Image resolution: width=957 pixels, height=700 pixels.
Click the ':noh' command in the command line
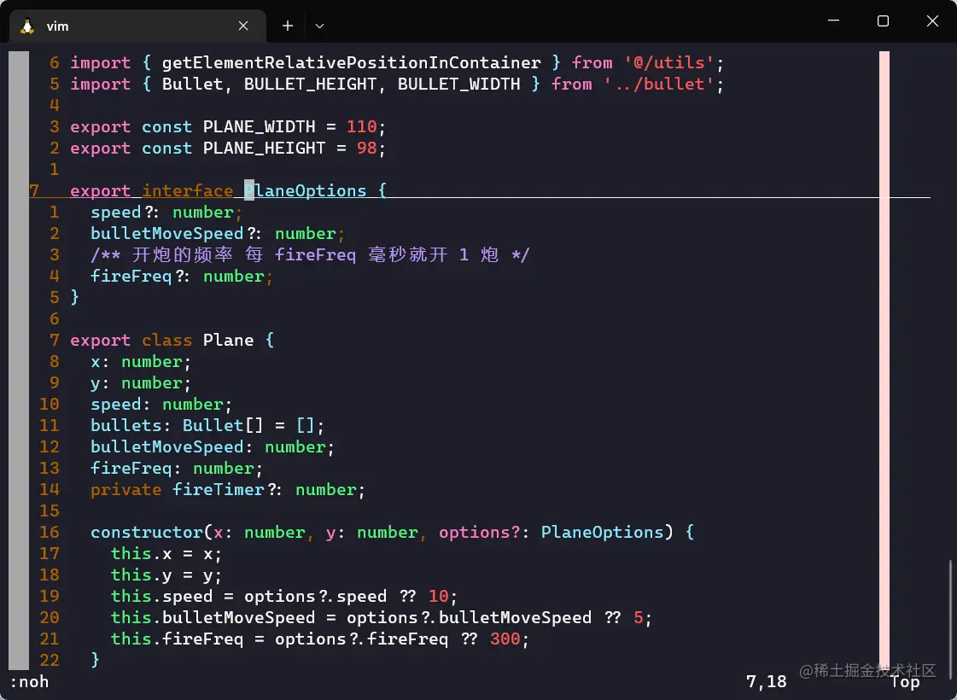29,682
